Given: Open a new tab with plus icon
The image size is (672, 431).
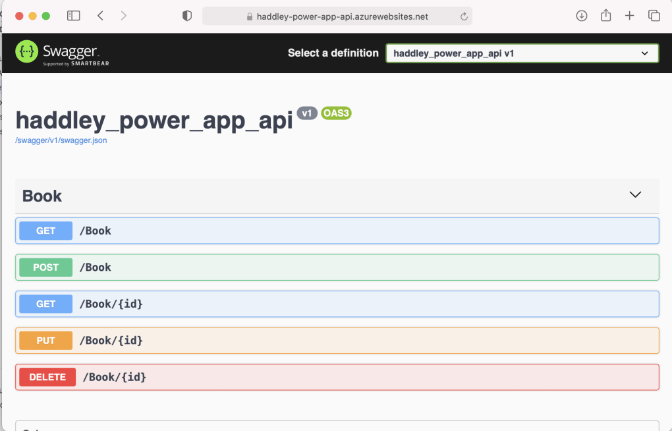Looking at the screenshot, I should (x=629, y=16).
